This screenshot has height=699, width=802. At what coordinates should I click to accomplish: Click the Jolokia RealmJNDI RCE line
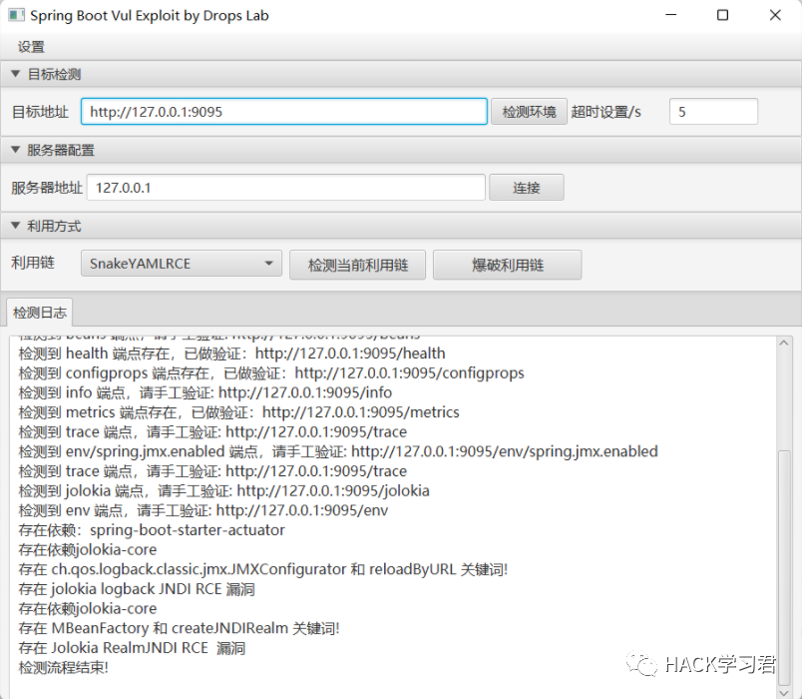coord(132,648)
